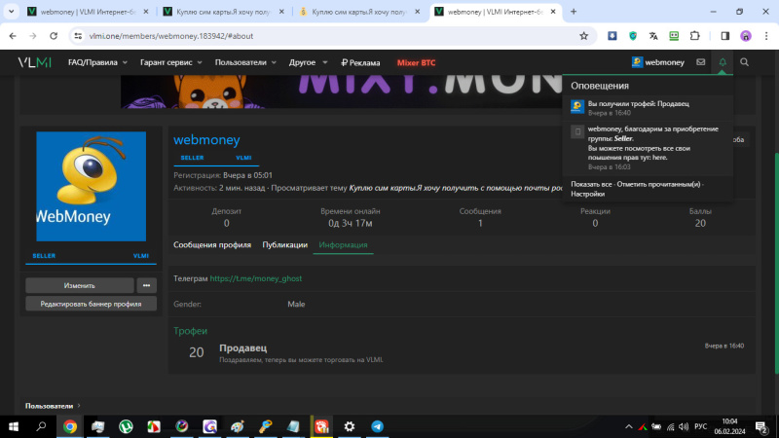Open Chrome icon in the taskbar
The width and height of the screenshot is (779, 438).
tap(70, 426)
